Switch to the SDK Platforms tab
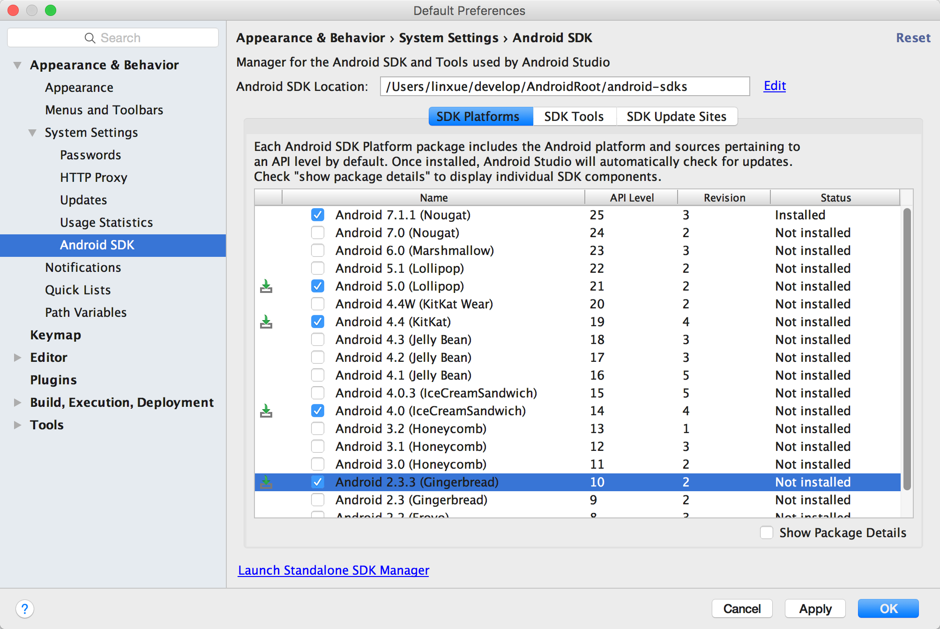This screenshot has height=629, width=940. tap(481, 116)
